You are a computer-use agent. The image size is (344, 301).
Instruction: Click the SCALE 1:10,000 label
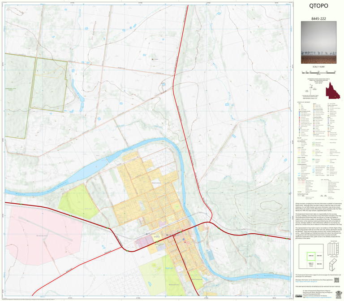point(318,67)
